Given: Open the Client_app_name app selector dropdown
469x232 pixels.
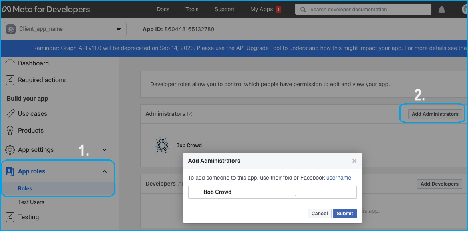Looking at the screenshot, I should [x=65, y=29].
